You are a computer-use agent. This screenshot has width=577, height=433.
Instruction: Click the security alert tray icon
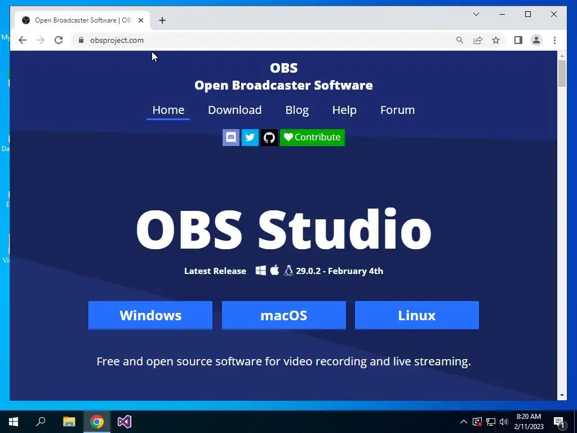point(477,422)
